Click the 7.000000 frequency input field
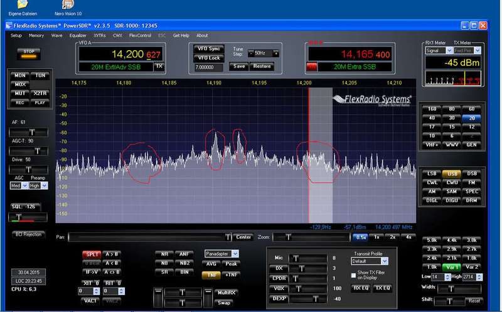The height and width of the screenshot is (312, 502). tap(208, 68)
